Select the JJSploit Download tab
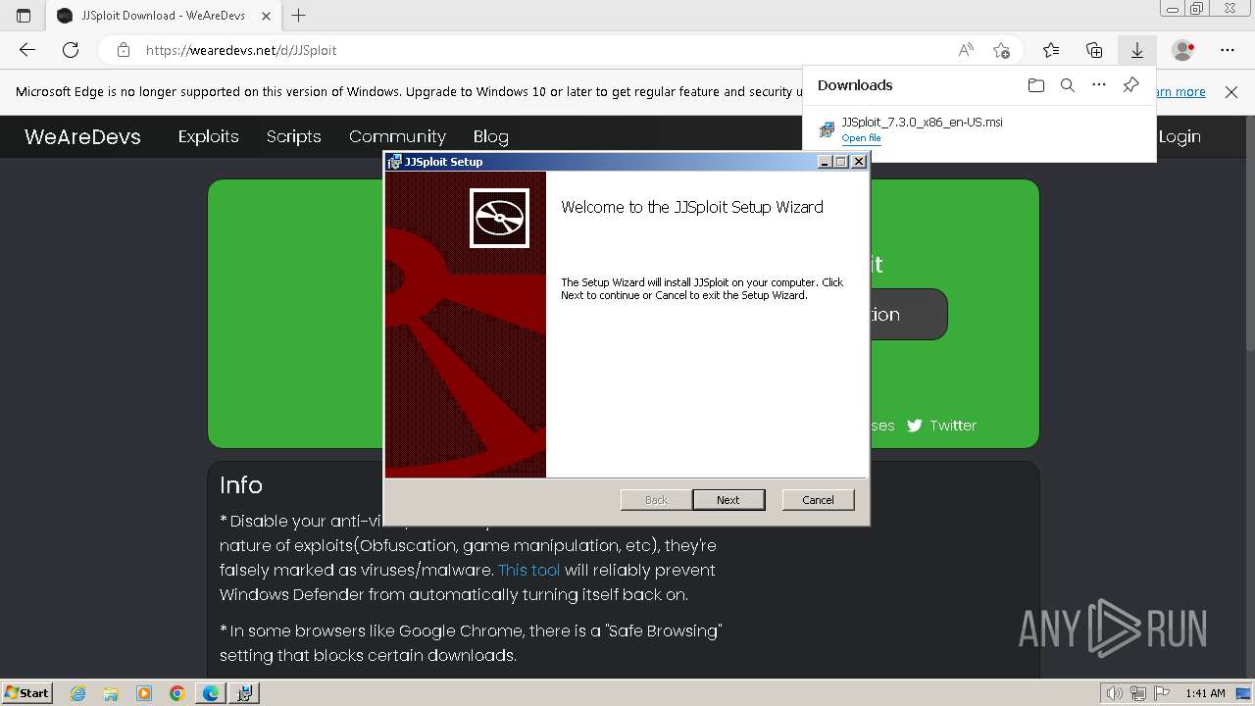This screenshot has height=706, width=1255. click(x=163, y=16)
